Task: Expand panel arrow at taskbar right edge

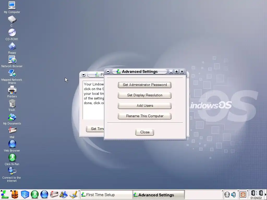Action: tap(265, 195)
